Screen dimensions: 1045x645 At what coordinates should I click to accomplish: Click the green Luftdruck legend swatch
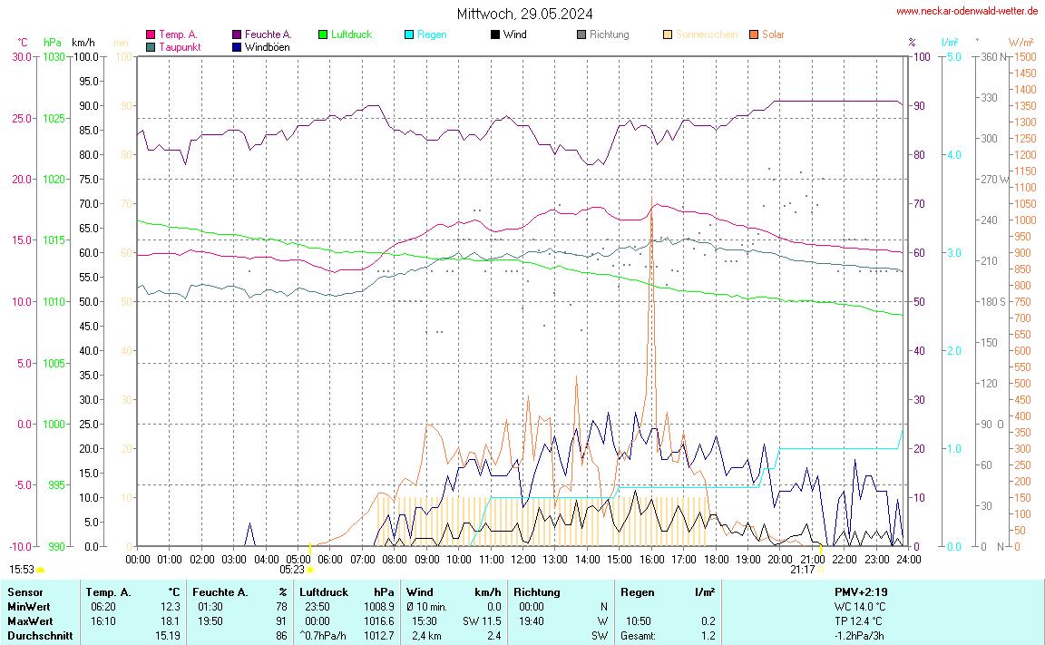click(323, 34)
